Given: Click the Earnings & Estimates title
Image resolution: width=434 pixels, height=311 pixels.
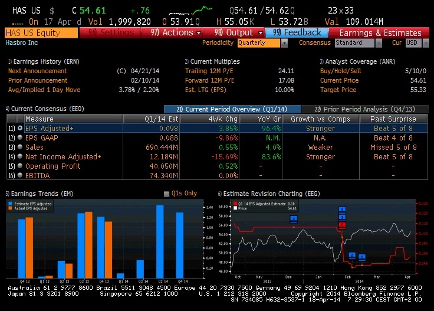Looking at the screenshot, I should click(x=380, y=33).
